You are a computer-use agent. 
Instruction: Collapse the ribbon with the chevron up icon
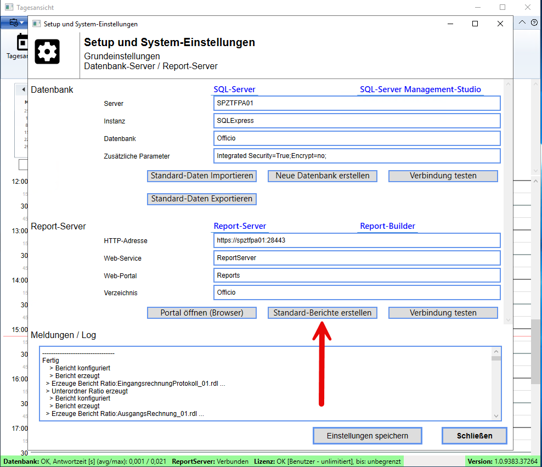tap(522, 22)
